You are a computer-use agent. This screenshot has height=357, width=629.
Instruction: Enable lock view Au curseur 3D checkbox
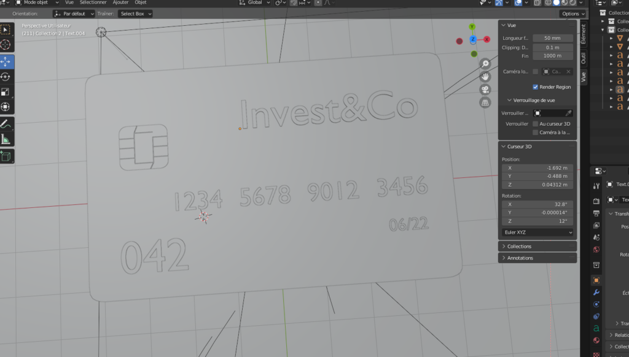(x=535, y=124)
